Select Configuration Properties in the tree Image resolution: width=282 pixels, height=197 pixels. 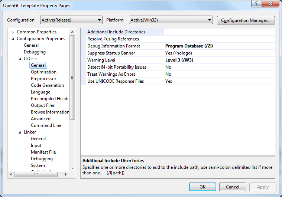[x=41, y=39]
